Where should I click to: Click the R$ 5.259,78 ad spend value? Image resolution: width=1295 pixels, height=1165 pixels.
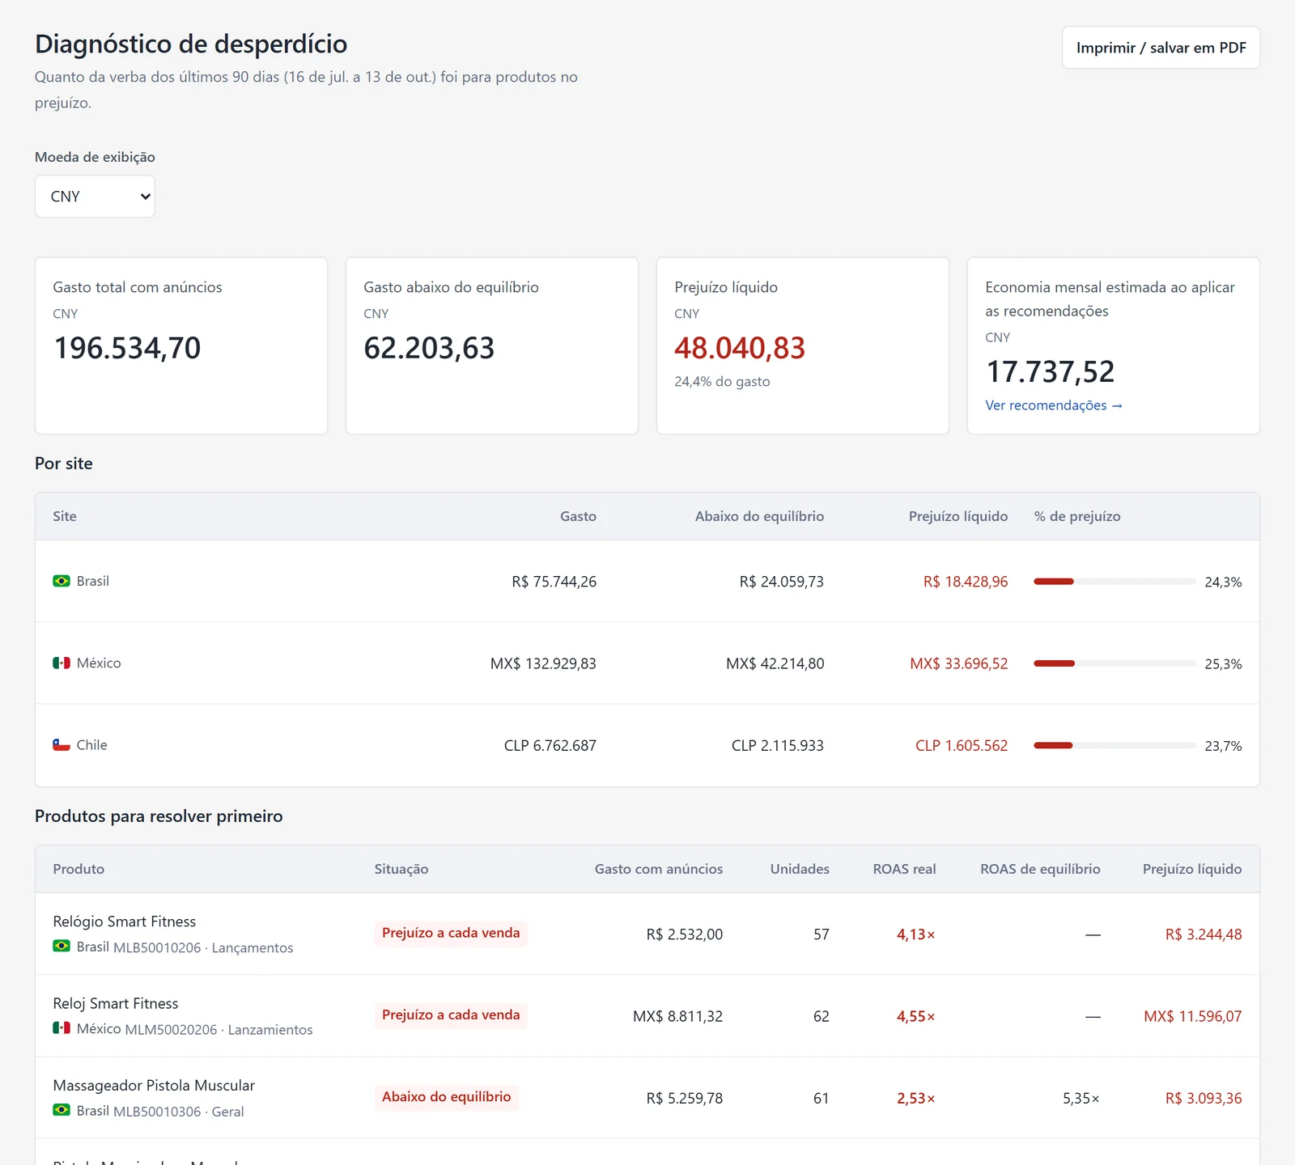(685, 1098)
